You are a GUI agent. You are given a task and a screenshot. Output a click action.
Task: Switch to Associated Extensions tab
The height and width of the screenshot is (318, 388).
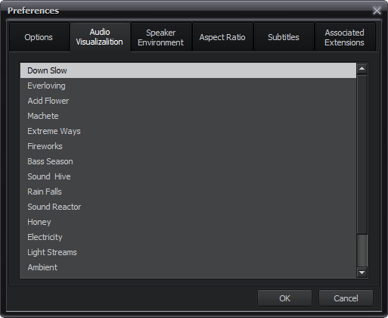click(x=345, y=37)
